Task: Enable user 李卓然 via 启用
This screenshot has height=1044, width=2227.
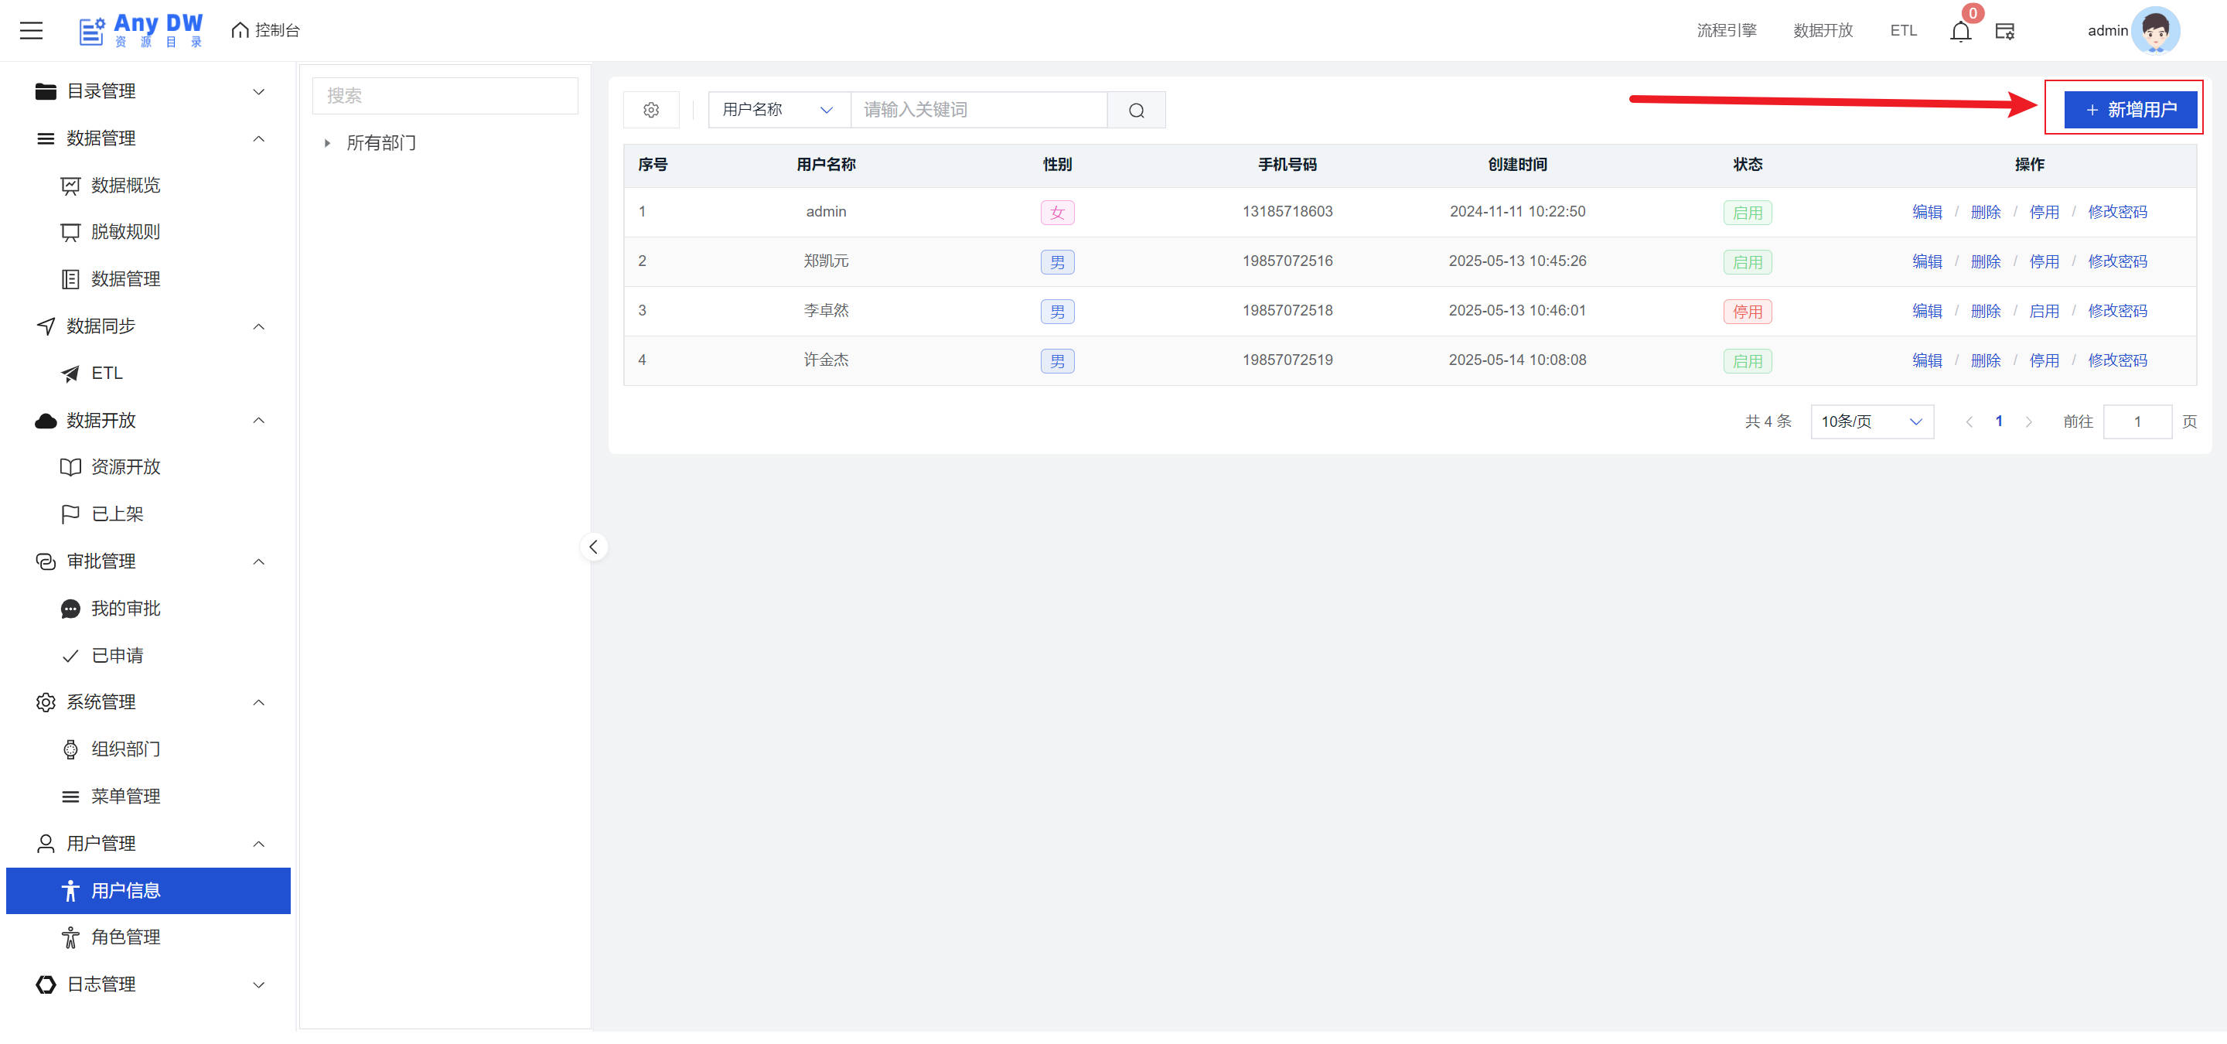Action: [2044, 311]
